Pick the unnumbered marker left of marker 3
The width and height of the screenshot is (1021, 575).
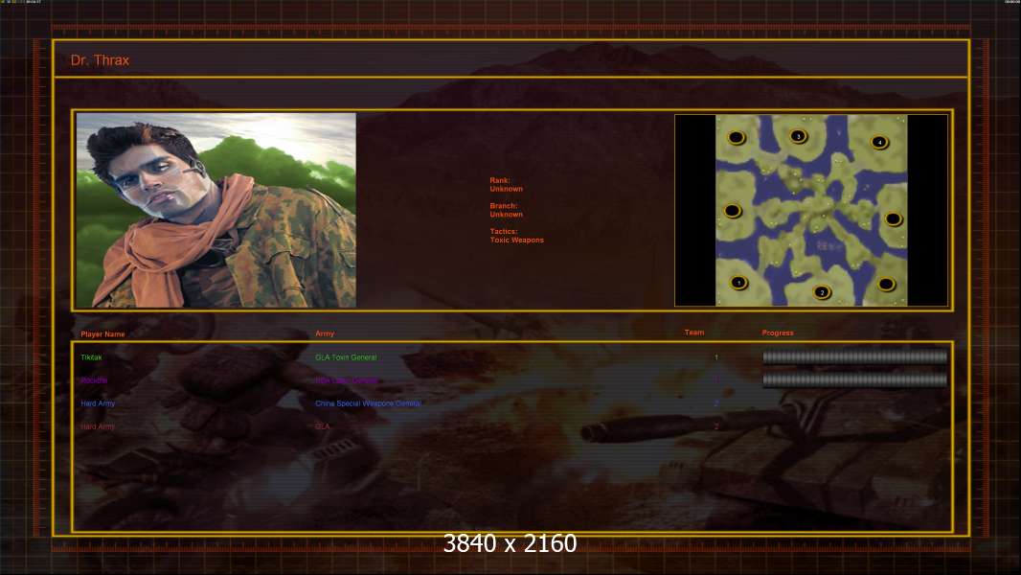point(737,137)
